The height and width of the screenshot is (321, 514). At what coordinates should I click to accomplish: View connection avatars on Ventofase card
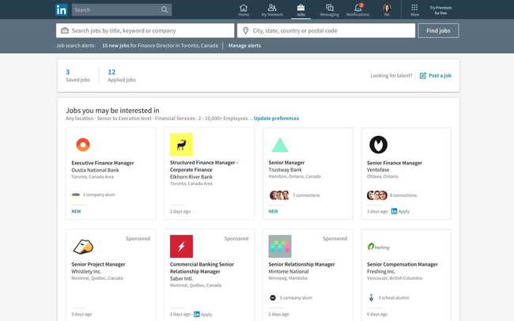pyautogui.click(x=377, y=195)
